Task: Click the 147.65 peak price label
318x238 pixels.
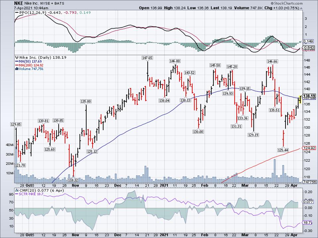Action: (x=147, y=58)
